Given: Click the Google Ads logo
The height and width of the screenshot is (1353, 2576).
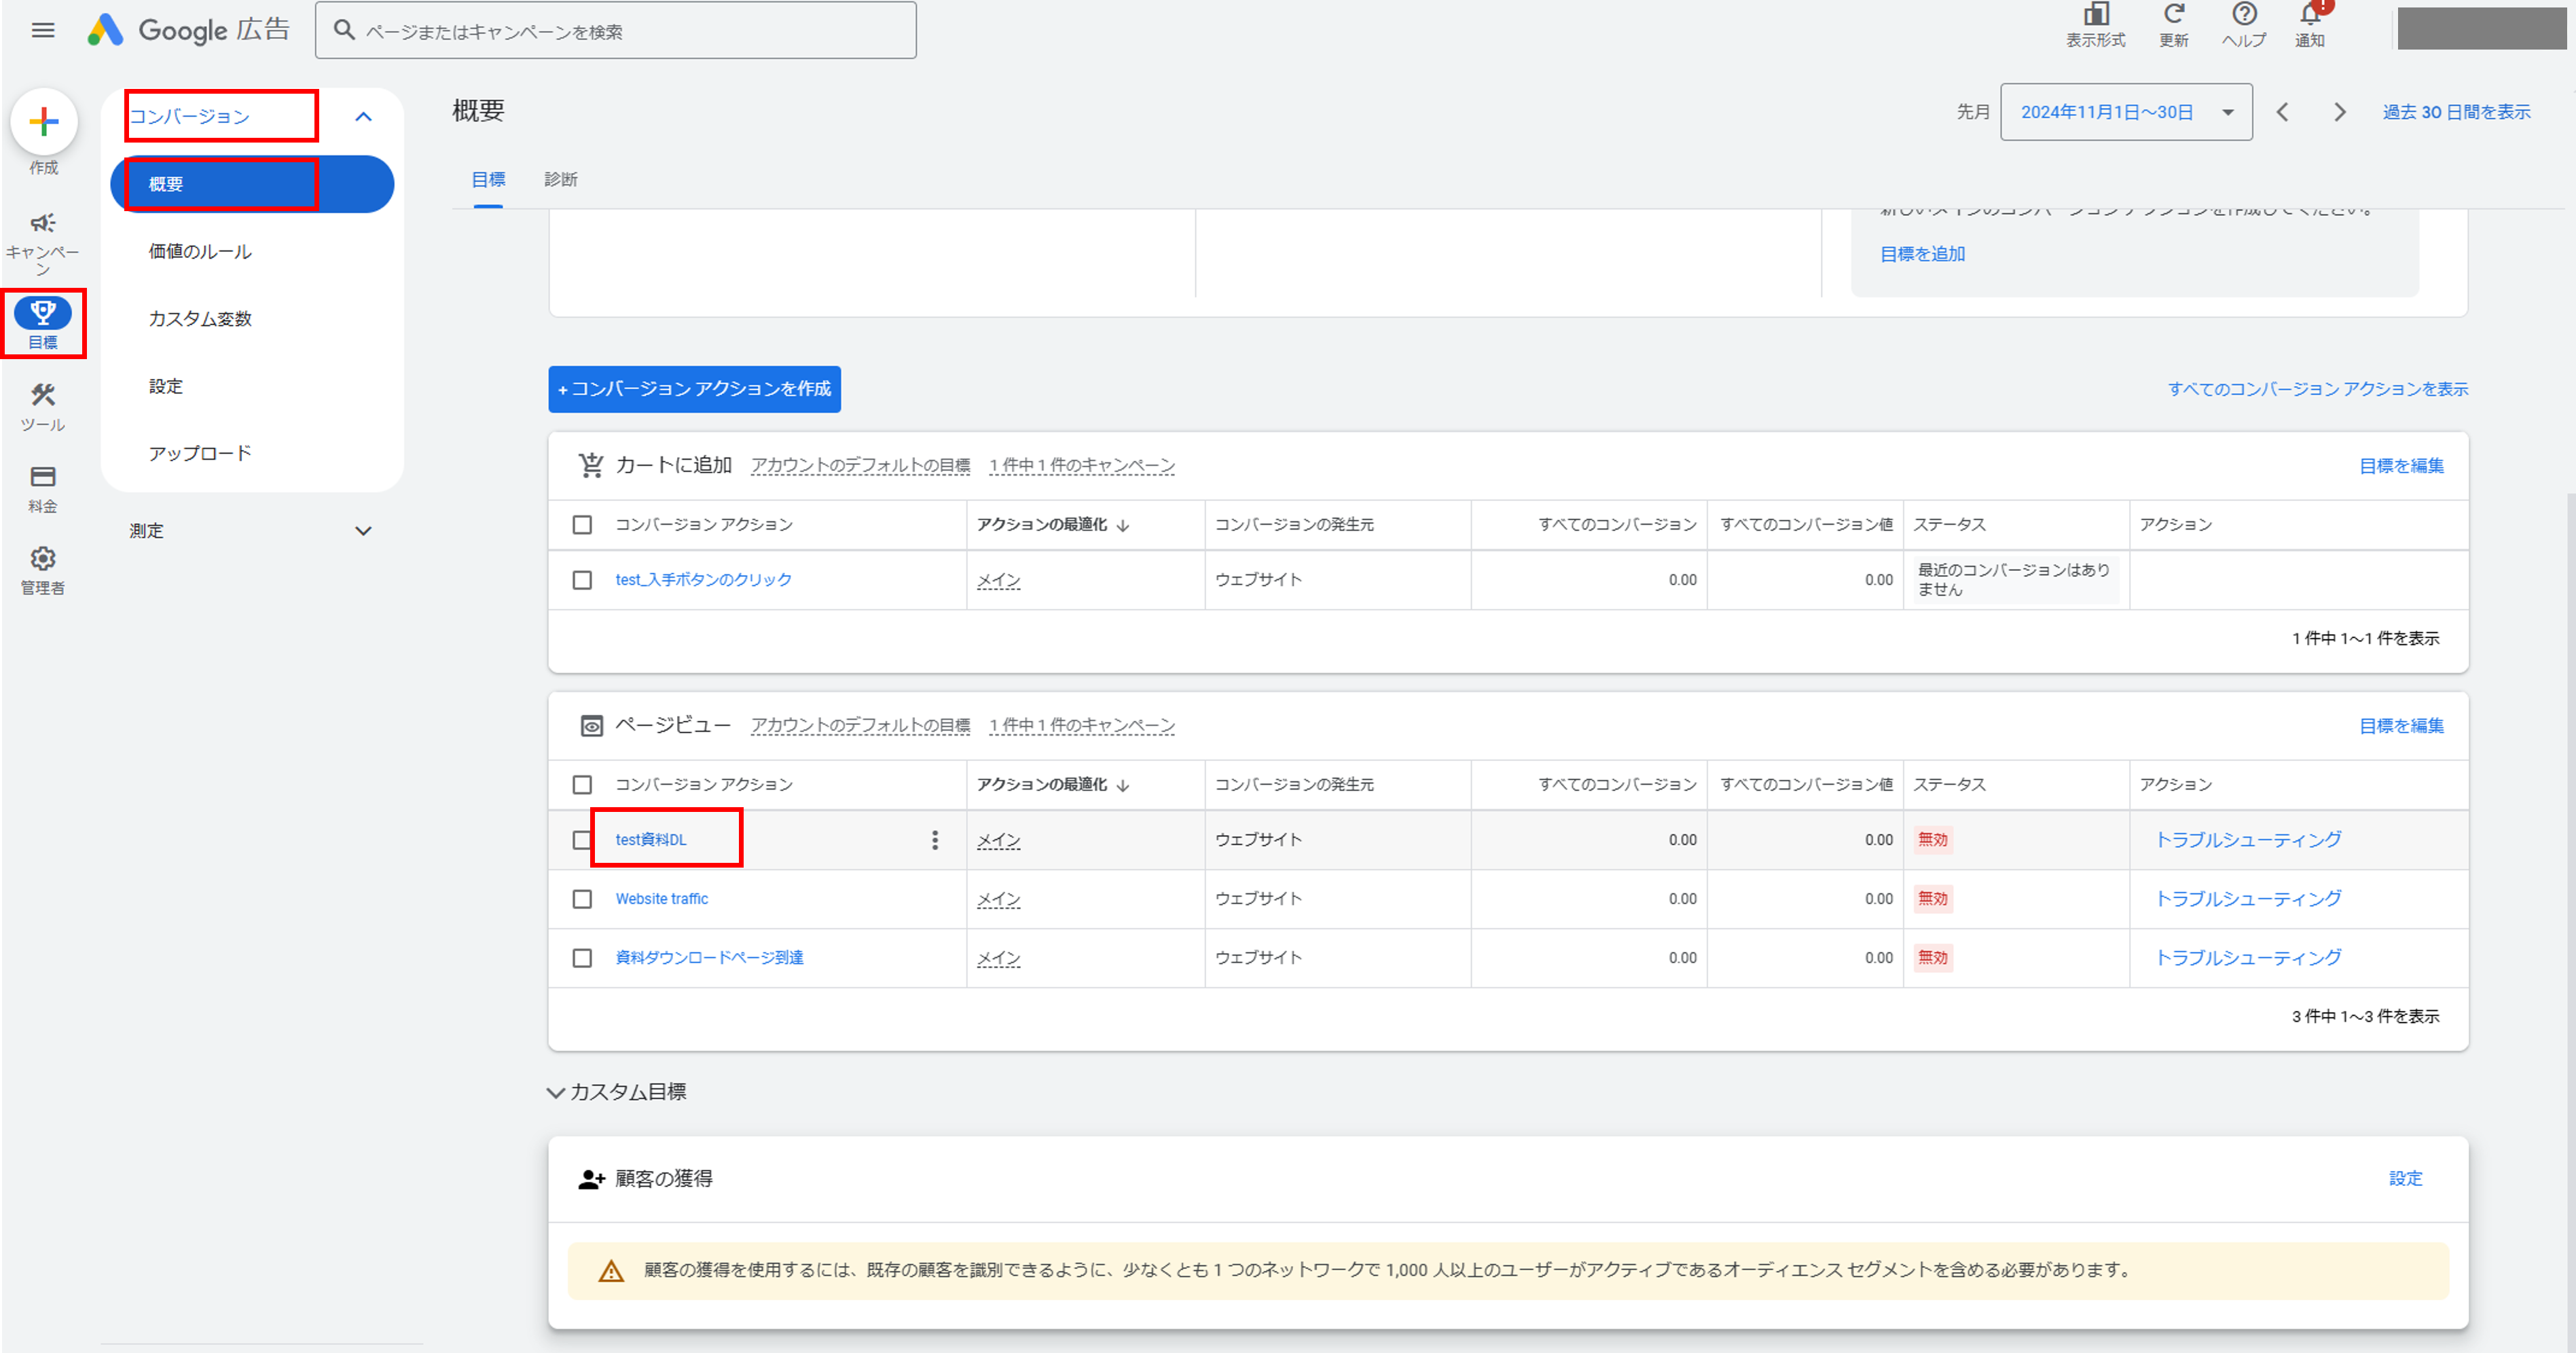Looking at the screenshot, I should pos(189,30).
